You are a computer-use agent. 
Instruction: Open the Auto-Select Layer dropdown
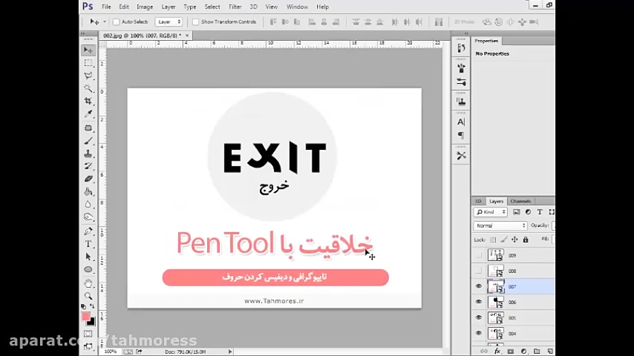click(168, 22)
